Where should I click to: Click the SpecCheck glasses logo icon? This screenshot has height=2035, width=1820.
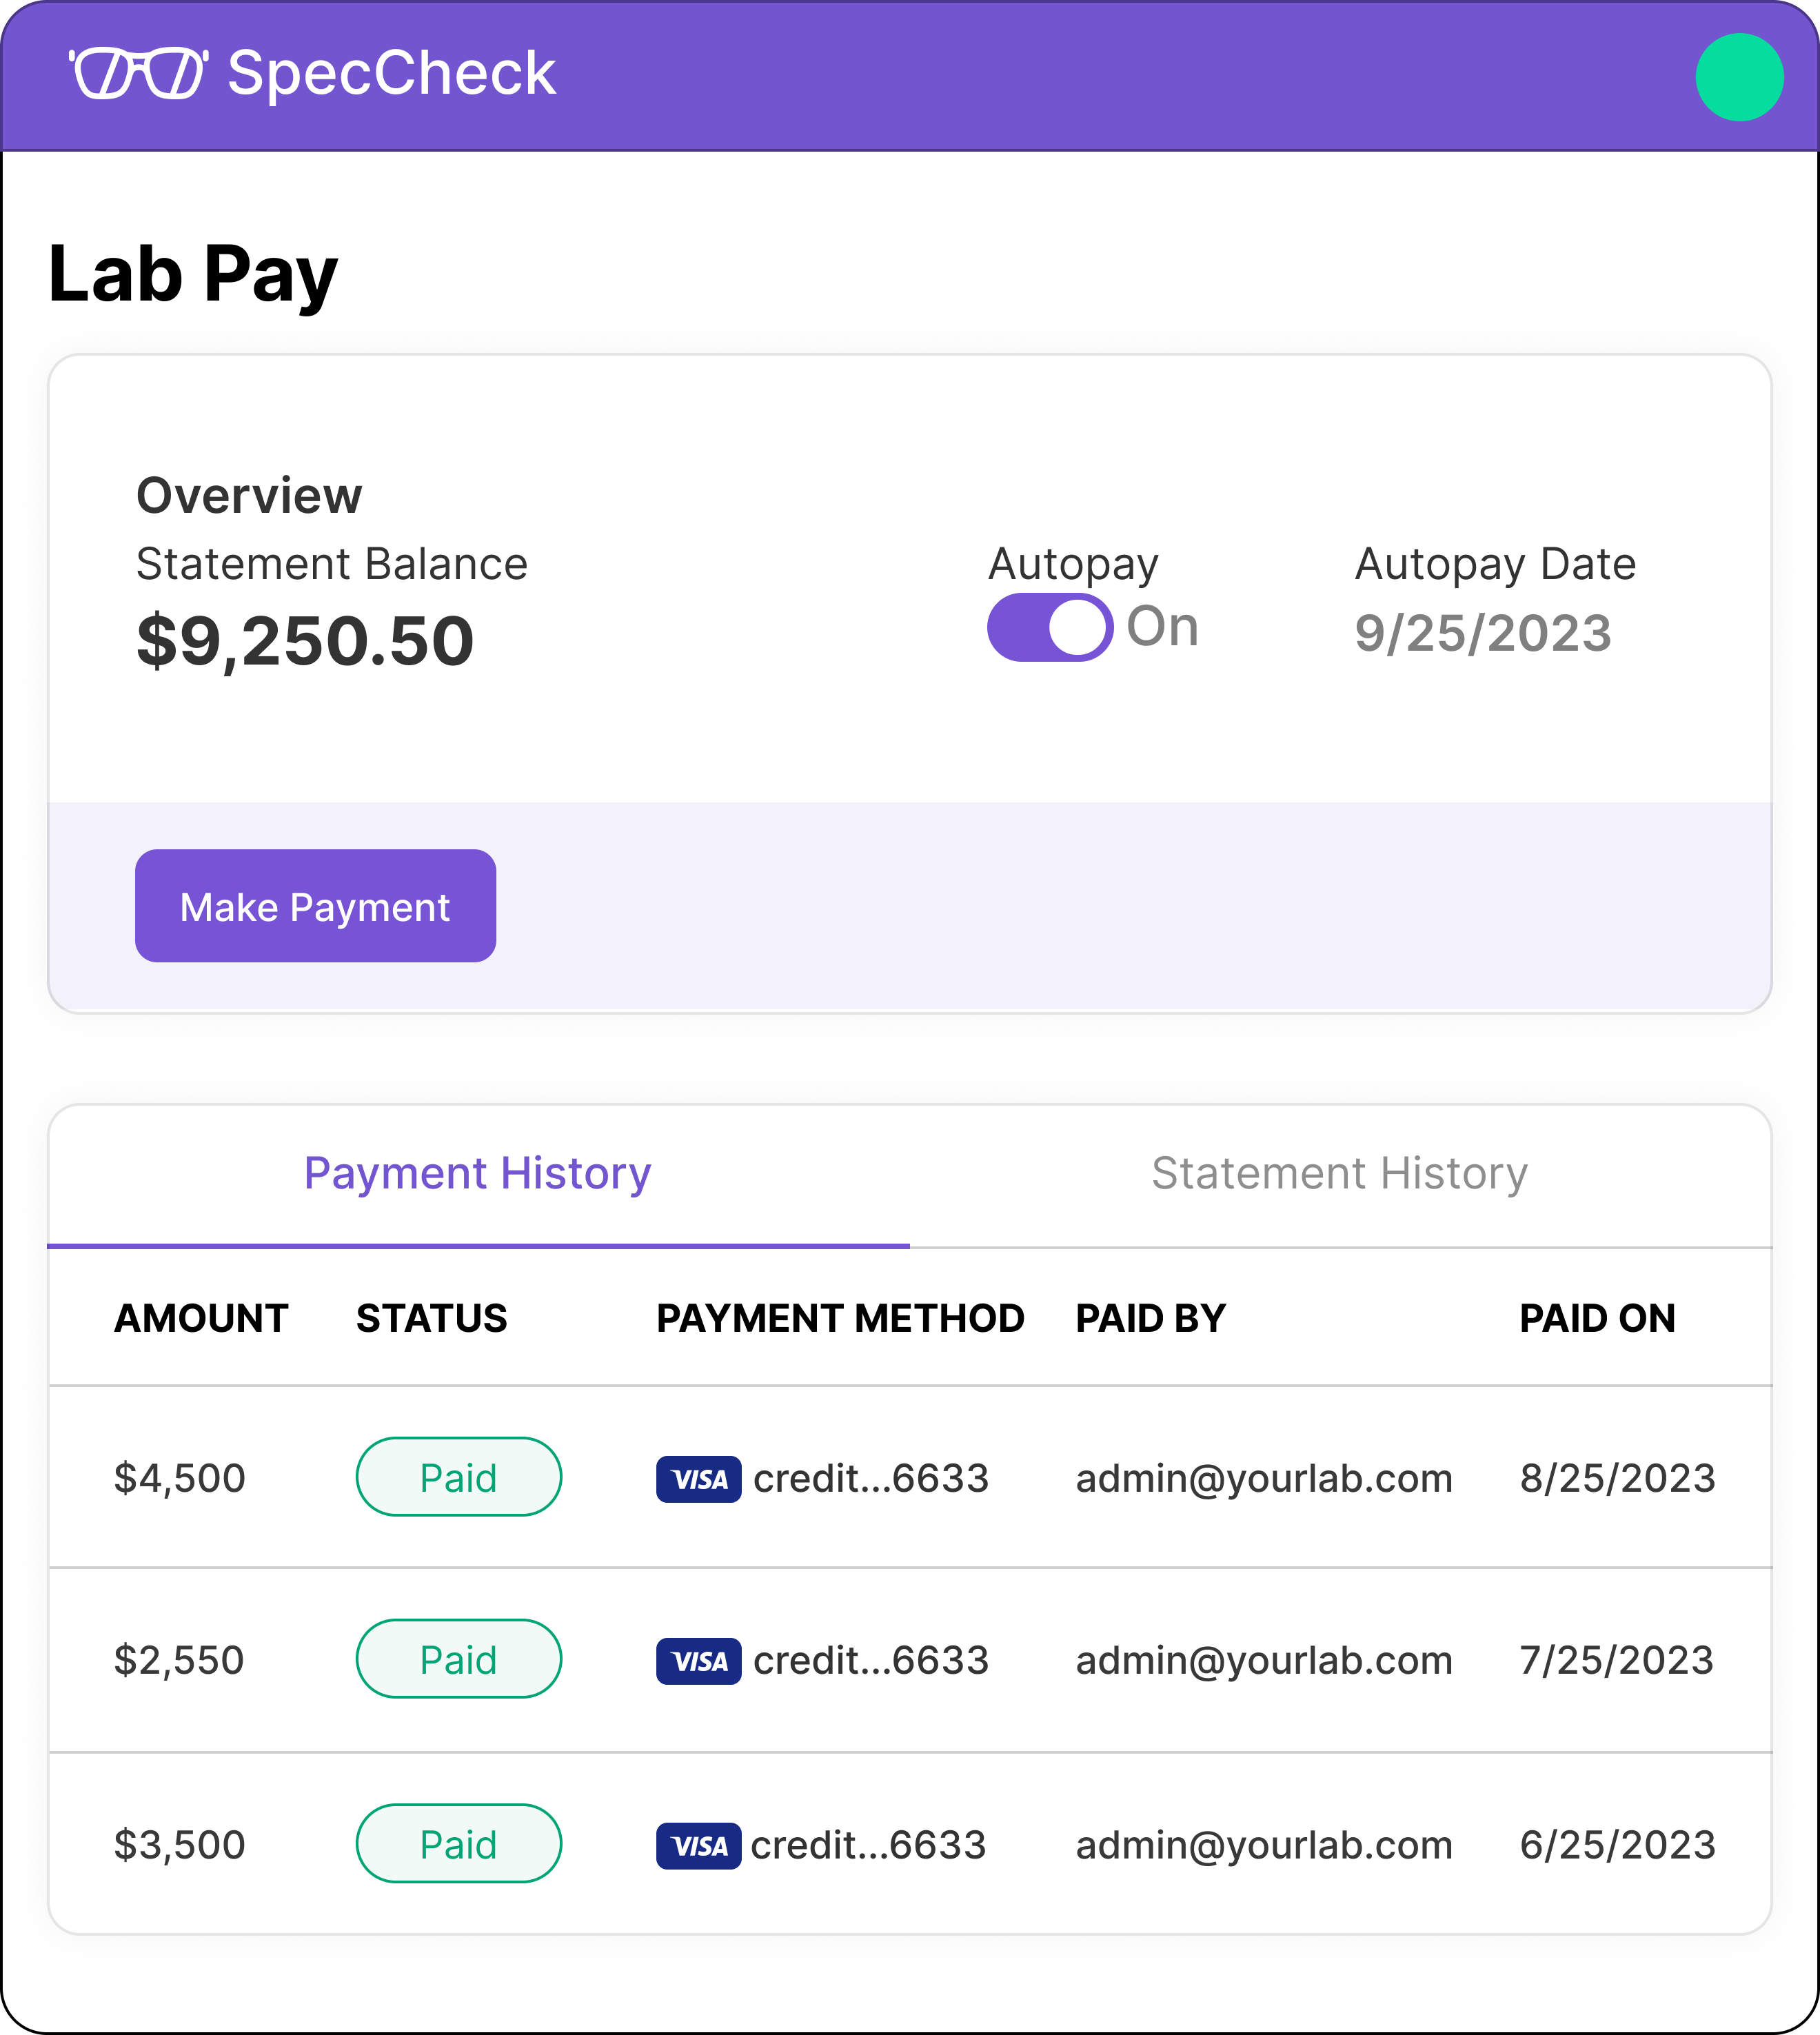(138, 74)
